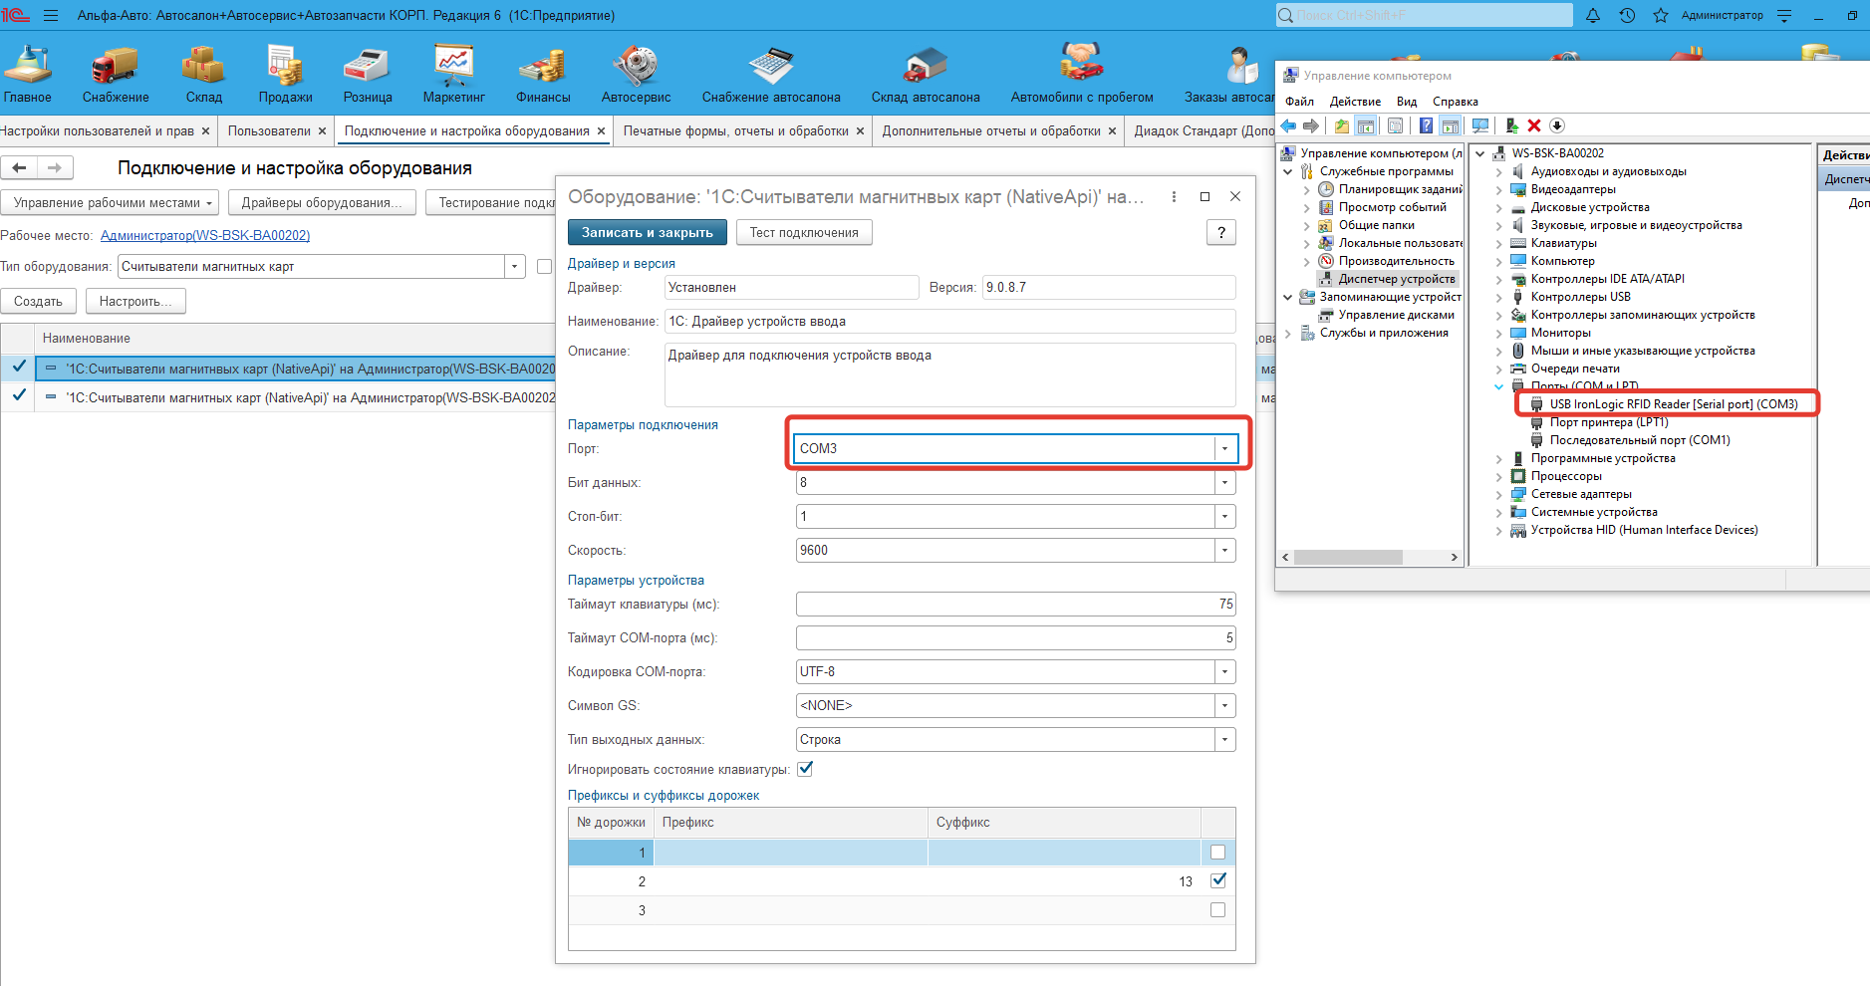Open the Стоп-бит dropdown arrow
Viewport: 1870px width, 986px height.
point(1224,517)
